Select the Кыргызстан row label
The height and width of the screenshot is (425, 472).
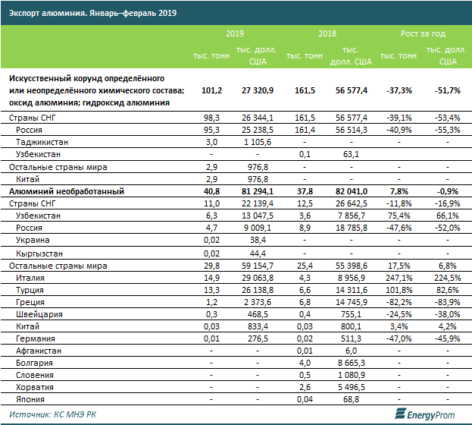40,253
